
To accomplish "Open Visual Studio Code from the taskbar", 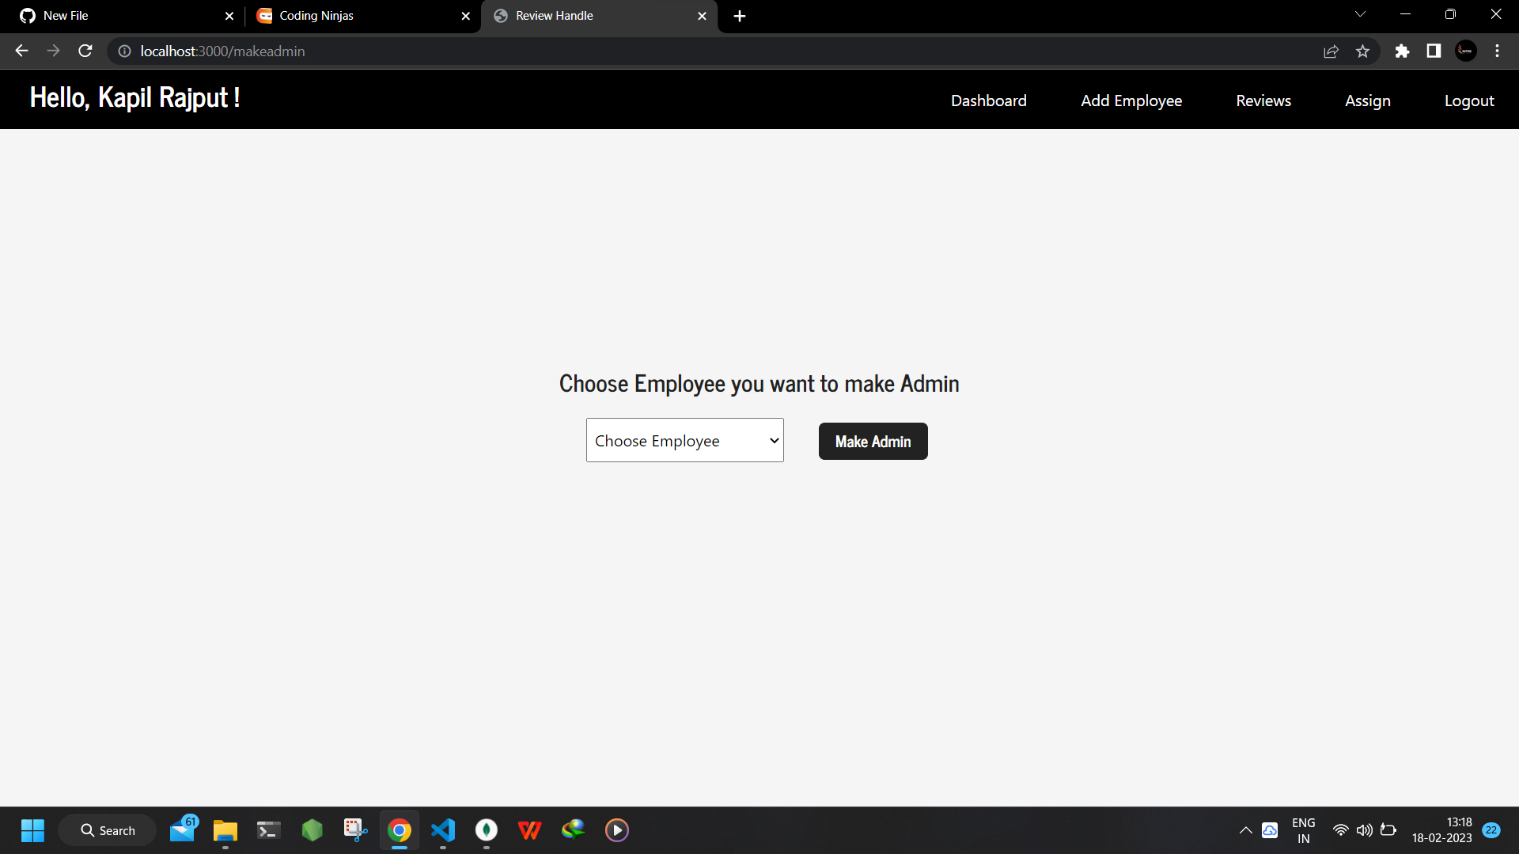I will point(443,829).
